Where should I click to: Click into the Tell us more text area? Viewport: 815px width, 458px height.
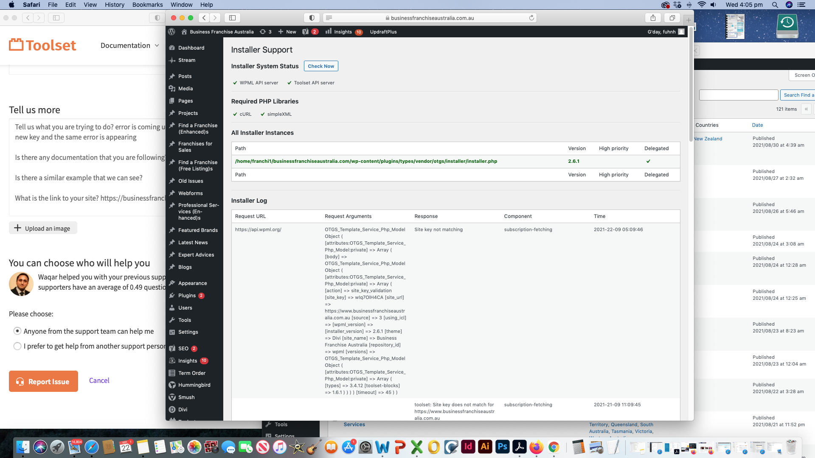coord(87,167)
